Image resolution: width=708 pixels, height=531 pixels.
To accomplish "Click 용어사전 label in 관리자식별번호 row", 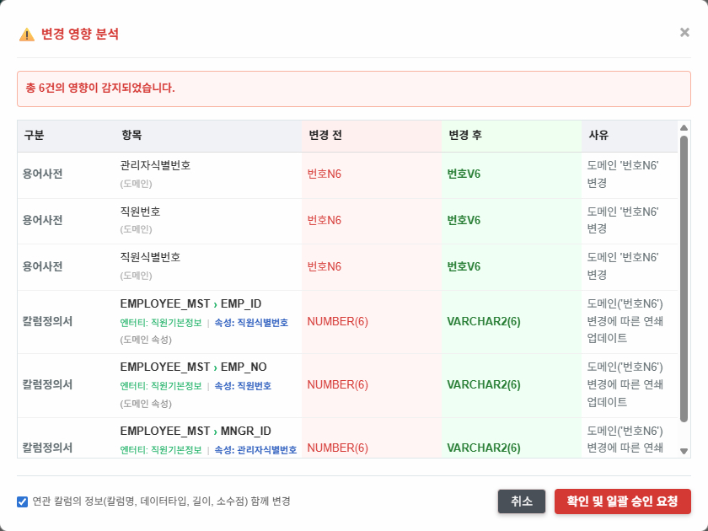I will (x=42, y=174).
